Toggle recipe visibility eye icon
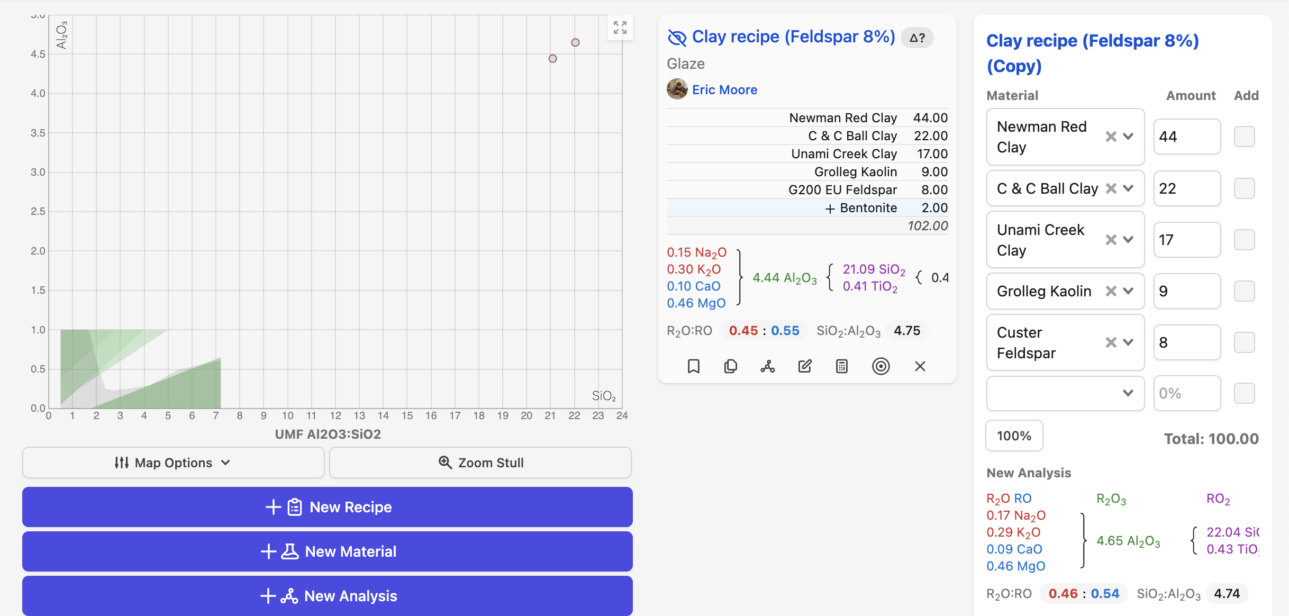 click(677, 38)
